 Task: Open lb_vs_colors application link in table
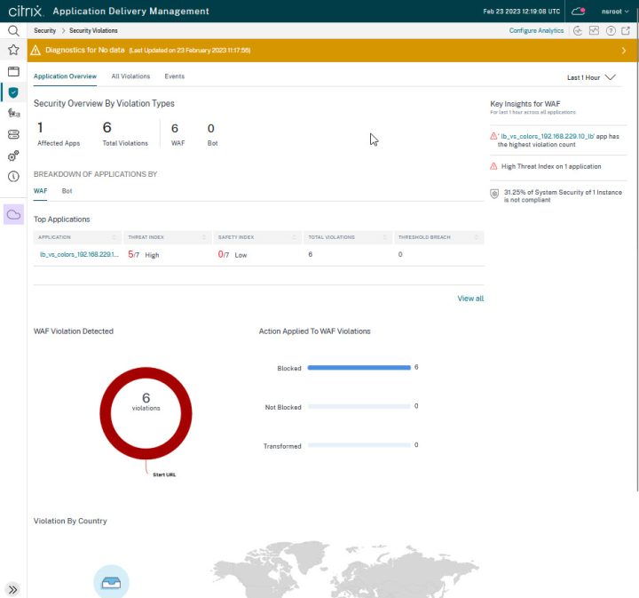[79, 254]
